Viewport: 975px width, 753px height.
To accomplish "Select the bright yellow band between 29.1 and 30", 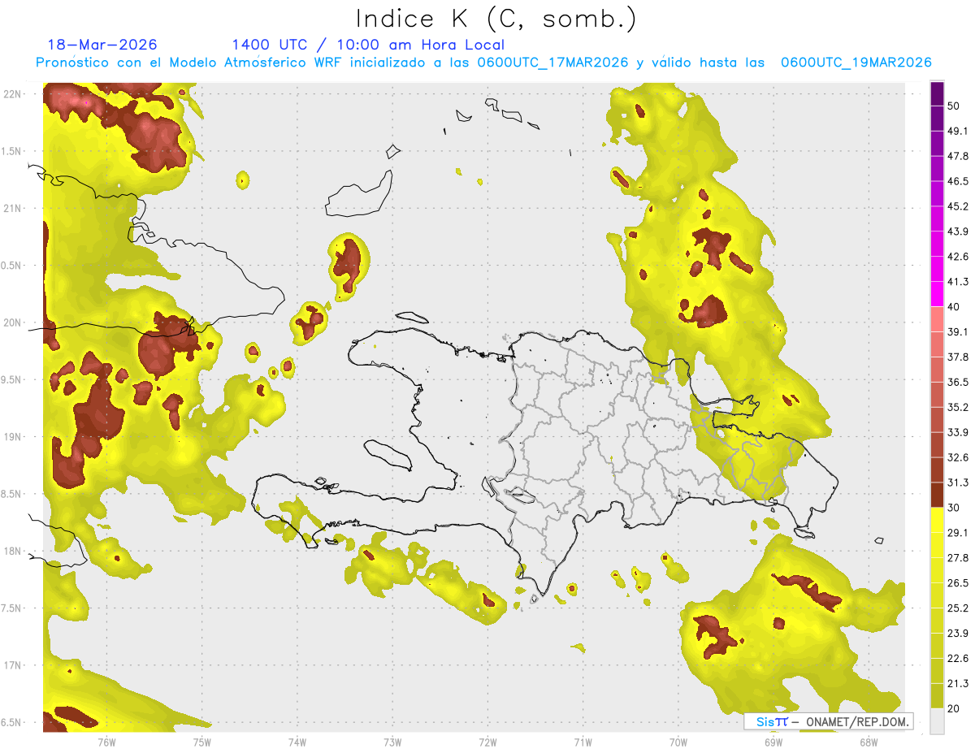I will tap(938, 520).
